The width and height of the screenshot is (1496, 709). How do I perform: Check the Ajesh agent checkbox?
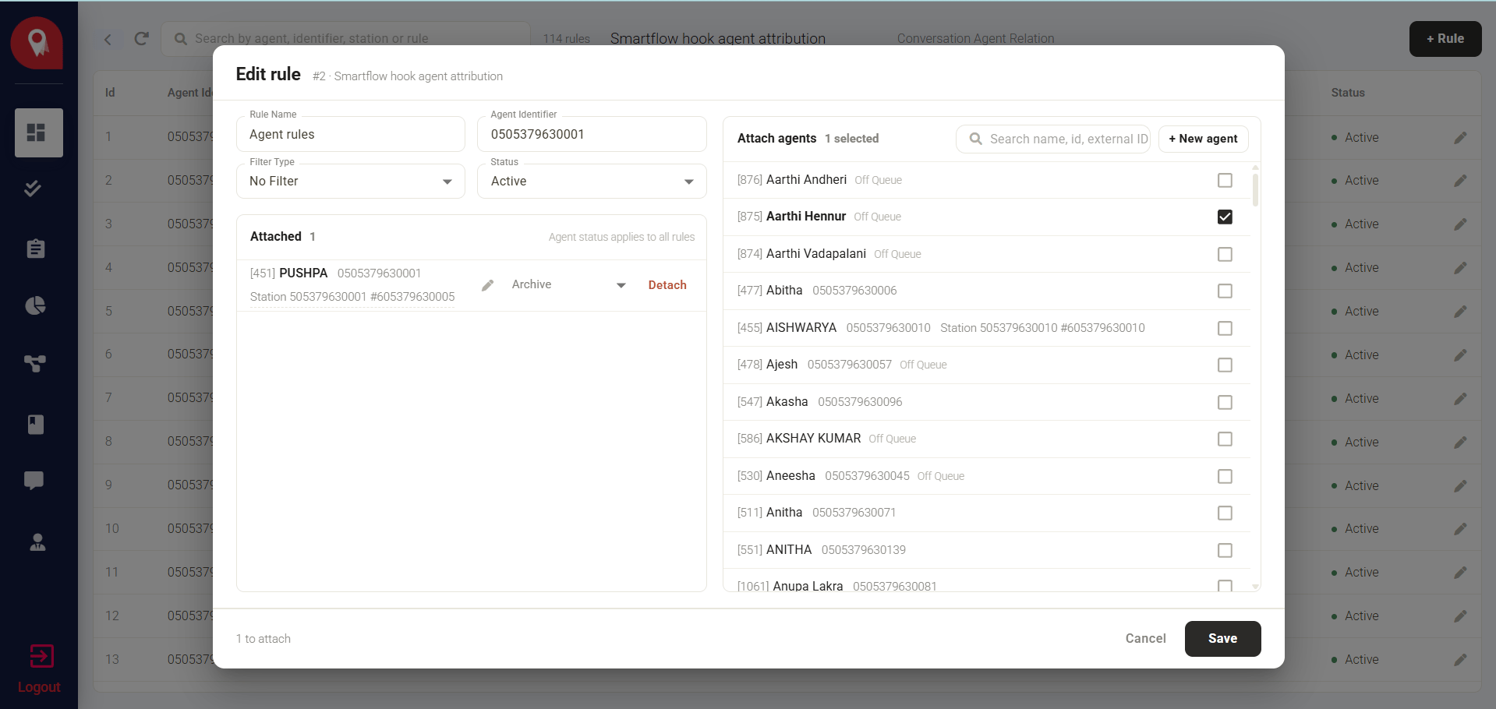pyautogui.click(x=1225, y=365)
